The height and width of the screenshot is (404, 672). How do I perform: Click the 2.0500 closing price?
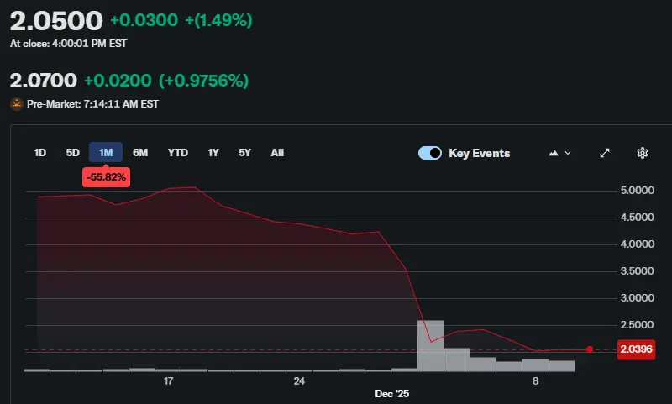coord(56,20)
